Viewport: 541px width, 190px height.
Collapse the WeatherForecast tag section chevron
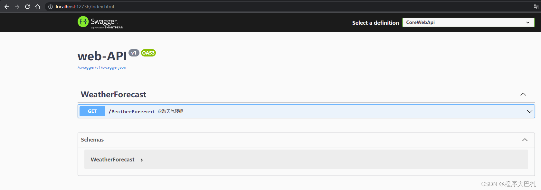tap(523, 94)
